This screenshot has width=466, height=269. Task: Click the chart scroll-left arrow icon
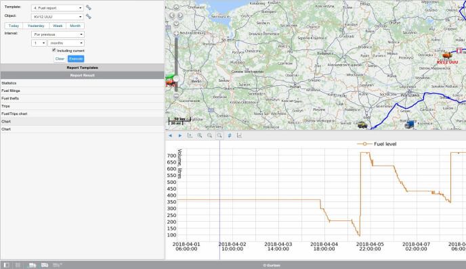click(170, 136)
